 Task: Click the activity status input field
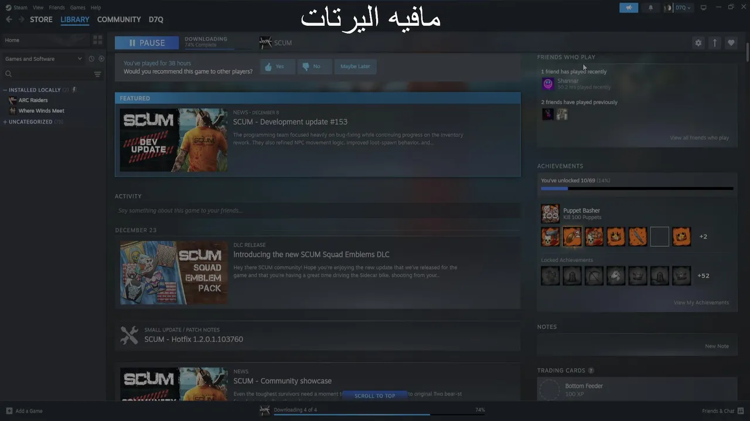(318, 210)
